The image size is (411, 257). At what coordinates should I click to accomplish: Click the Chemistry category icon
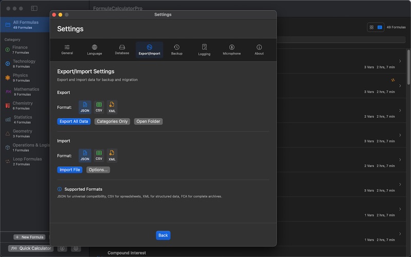tap(8, 105)
